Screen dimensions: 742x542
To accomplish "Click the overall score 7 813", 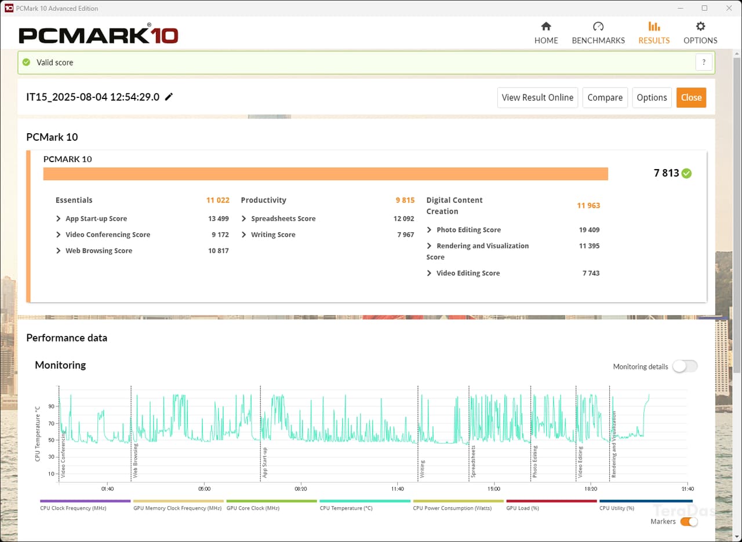I will (x=666, y=173).
